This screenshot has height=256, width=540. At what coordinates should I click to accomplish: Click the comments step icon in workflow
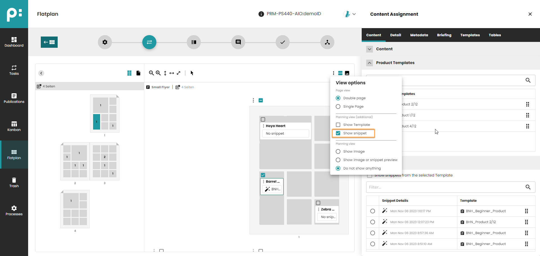(238, 42)
